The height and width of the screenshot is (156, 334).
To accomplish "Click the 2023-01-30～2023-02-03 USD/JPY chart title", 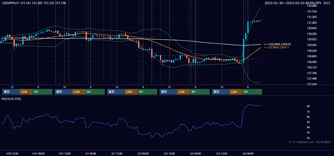I will point(297,3).
